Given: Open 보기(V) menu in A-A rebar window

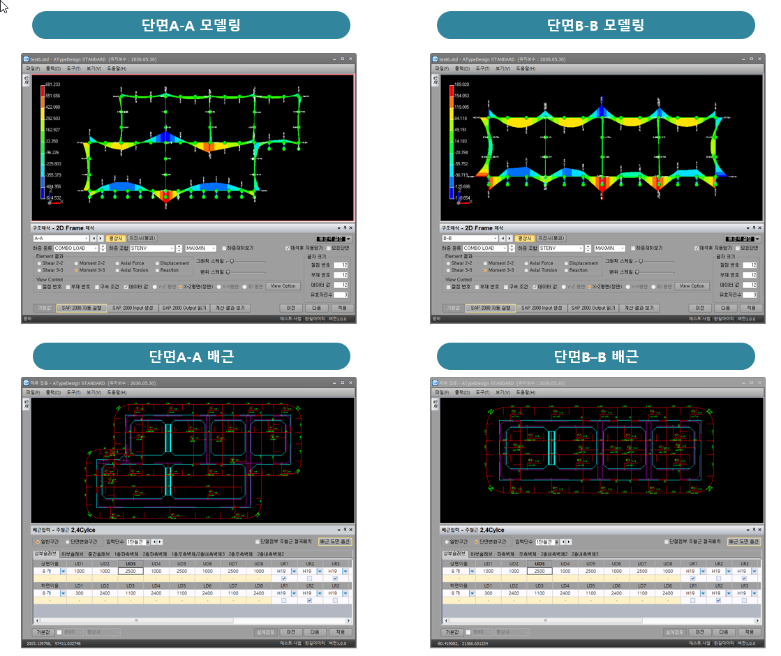Looking at the screenshot, I should tap(94, 392).
